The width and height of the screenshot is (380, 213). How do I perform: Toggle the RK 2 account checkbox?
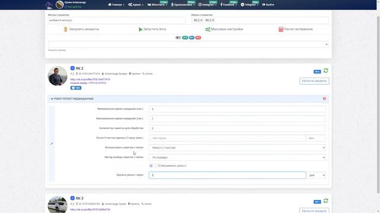72,68
